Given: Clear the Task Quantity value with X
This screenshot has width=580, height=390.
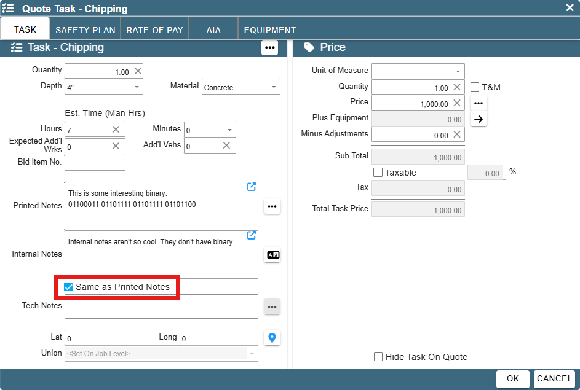Looking at the screenshot, I should tap(138, 71).
